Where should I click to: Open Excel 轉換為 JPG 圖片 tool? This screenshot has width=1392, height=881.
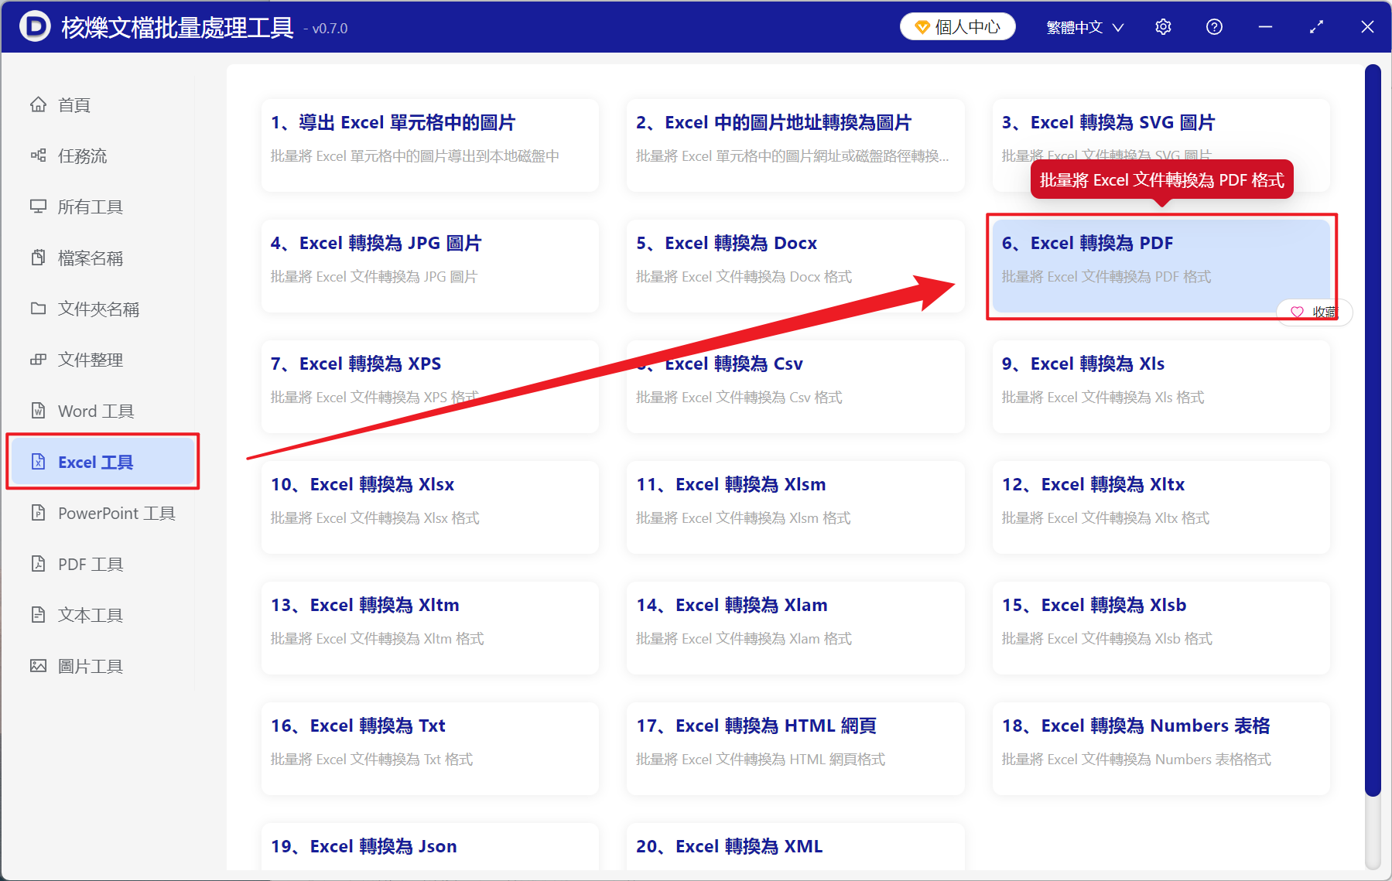pos(429,265)
